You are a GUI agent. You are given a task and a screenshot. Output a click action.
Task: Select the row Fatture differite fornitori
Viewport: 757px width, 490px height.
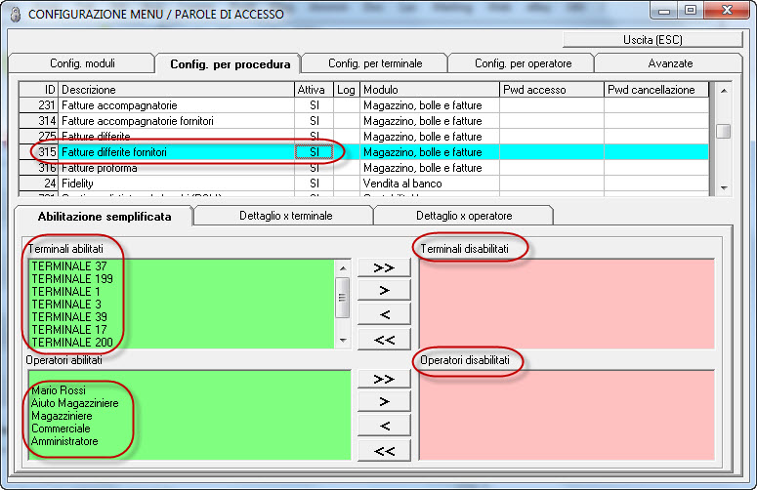(x=363, y=152)
